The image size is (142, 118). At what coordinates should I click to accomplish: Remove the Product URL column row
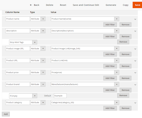point(125,66)
